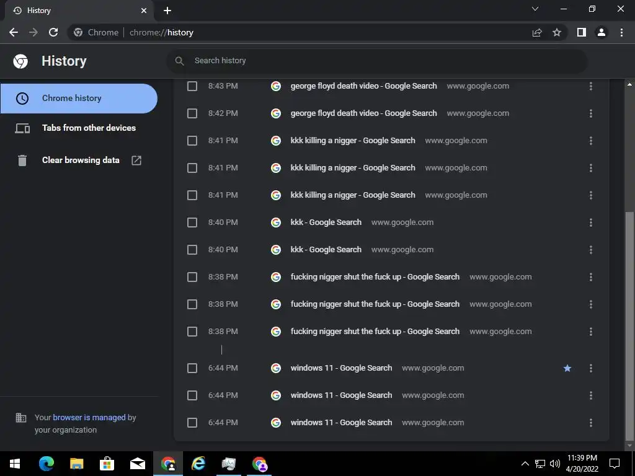Click the magnifier icon in Search history
This screenshot has height=476, width=635.
tap(179, 61)
